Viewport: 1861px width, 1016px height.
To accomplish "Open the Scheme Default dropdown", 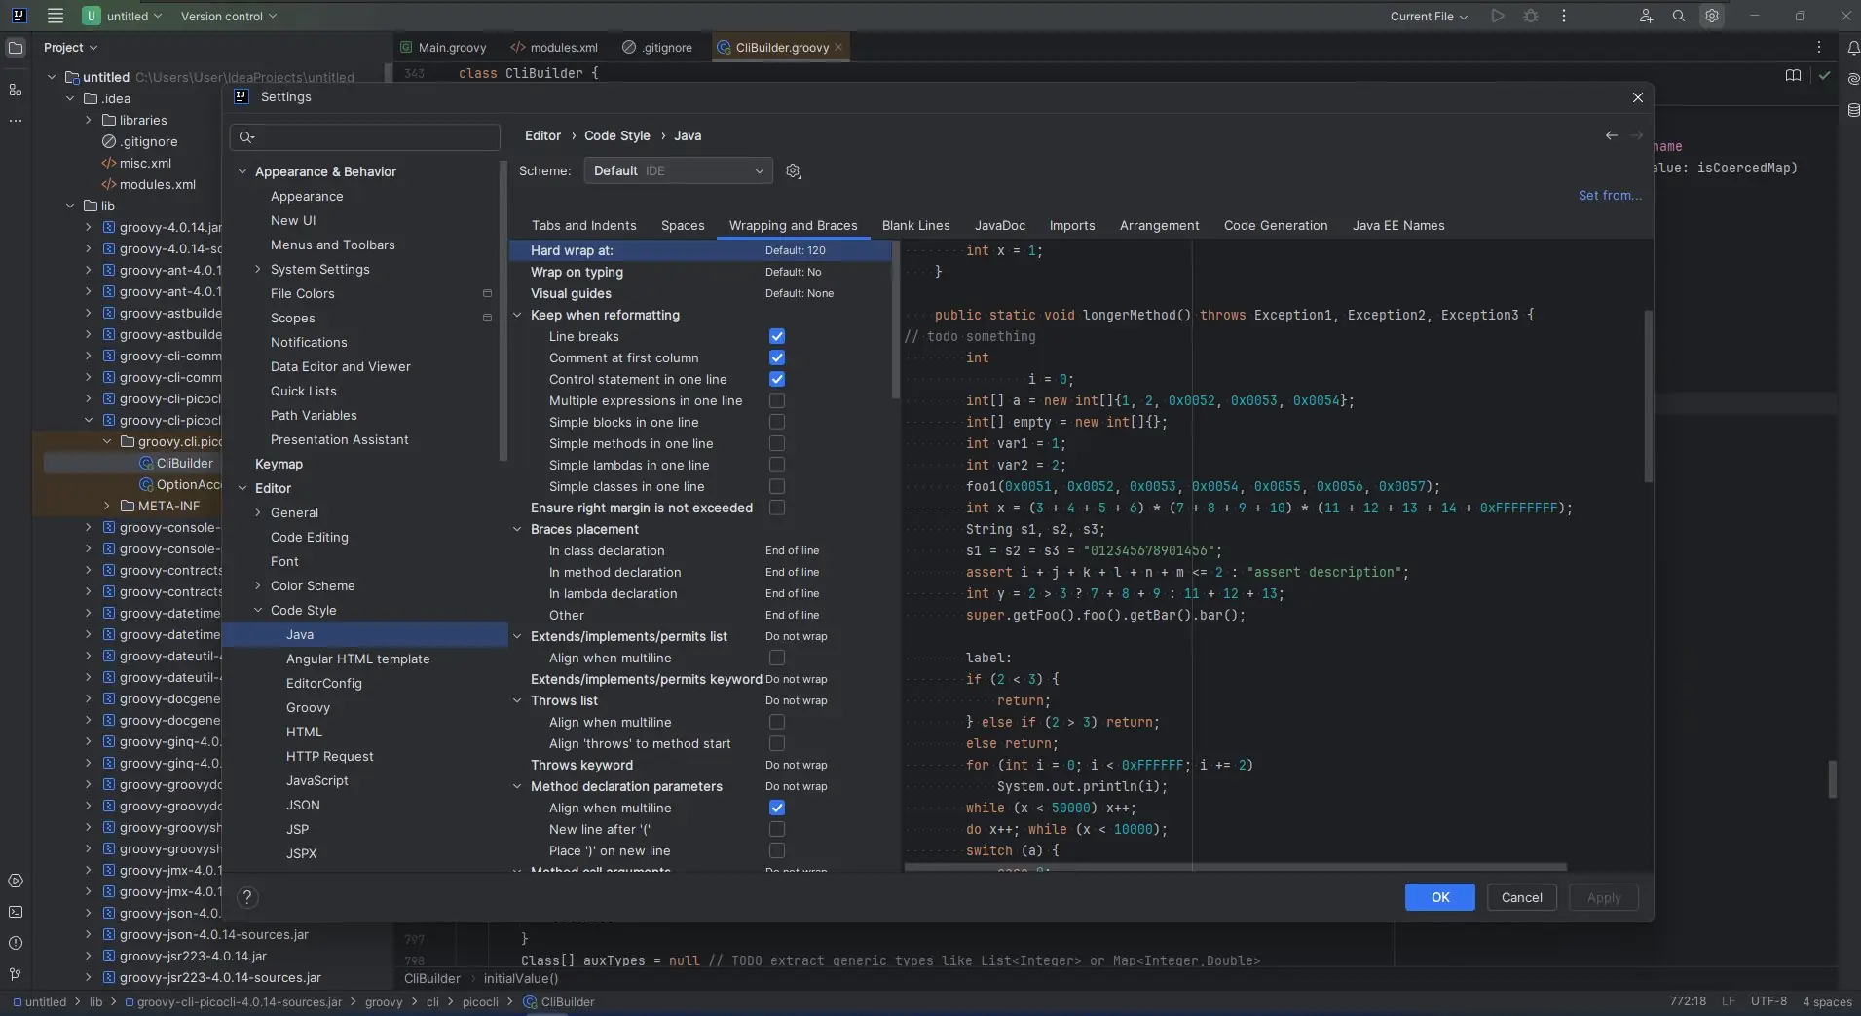I will click(678, 171).
